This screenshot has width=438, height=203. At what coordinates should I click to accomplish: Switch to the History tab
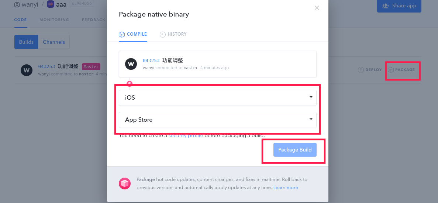173,34
